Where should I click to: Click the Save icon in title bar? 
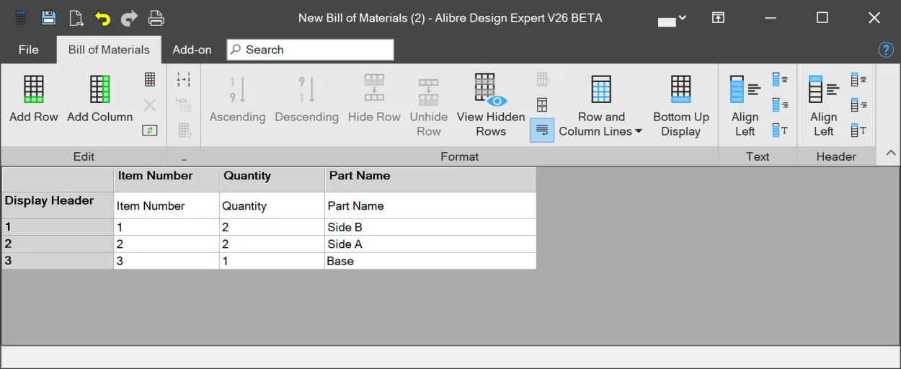[x=48, y=18]
